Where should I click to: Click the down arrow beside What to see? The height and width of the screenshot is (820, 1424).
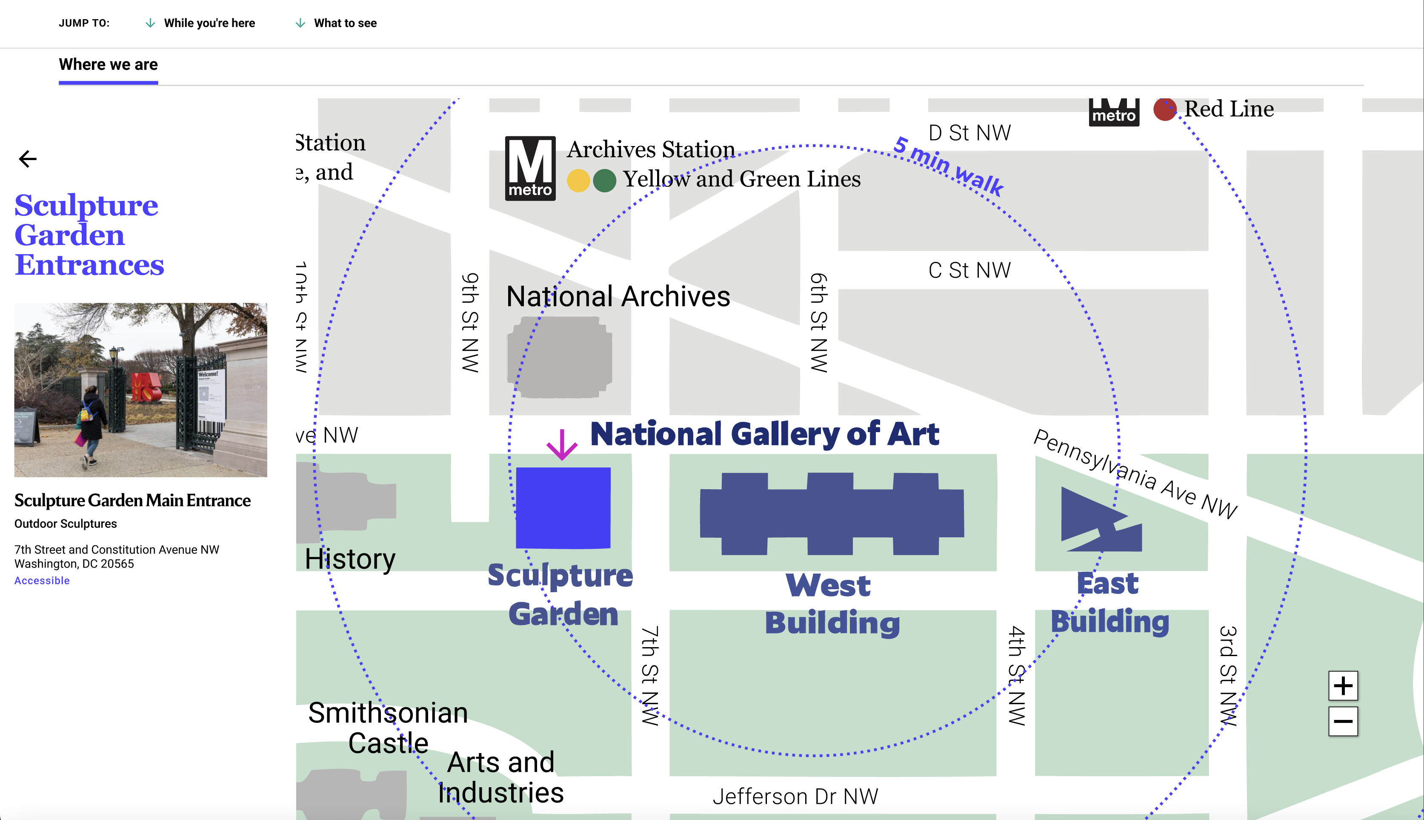(x=300, y=23)
